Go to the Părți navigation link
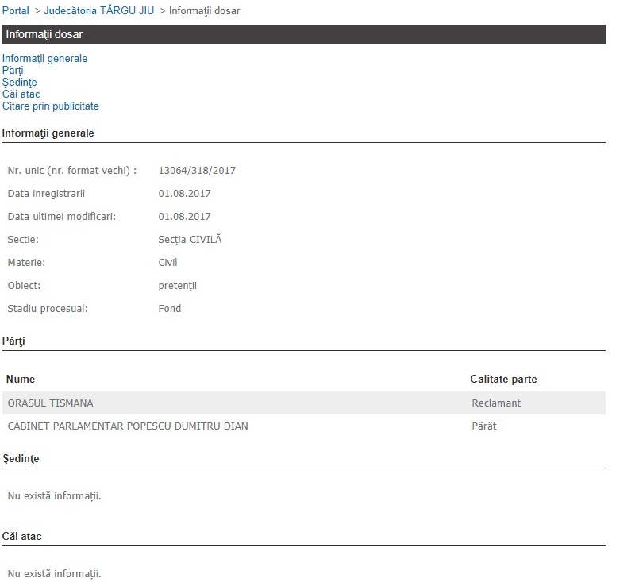 click(x=13, y=71)
